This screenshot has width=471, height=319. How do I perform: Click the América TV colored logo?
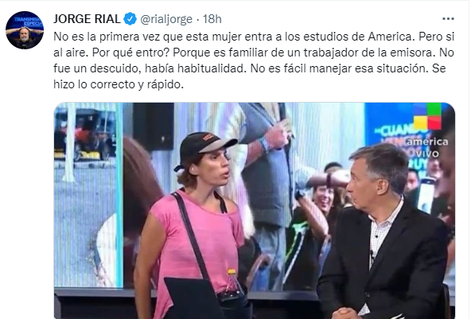427,116
